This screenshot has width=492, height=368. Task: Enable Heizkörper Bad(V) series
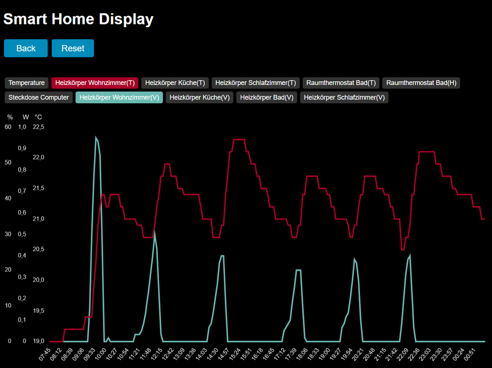(266, 97)
